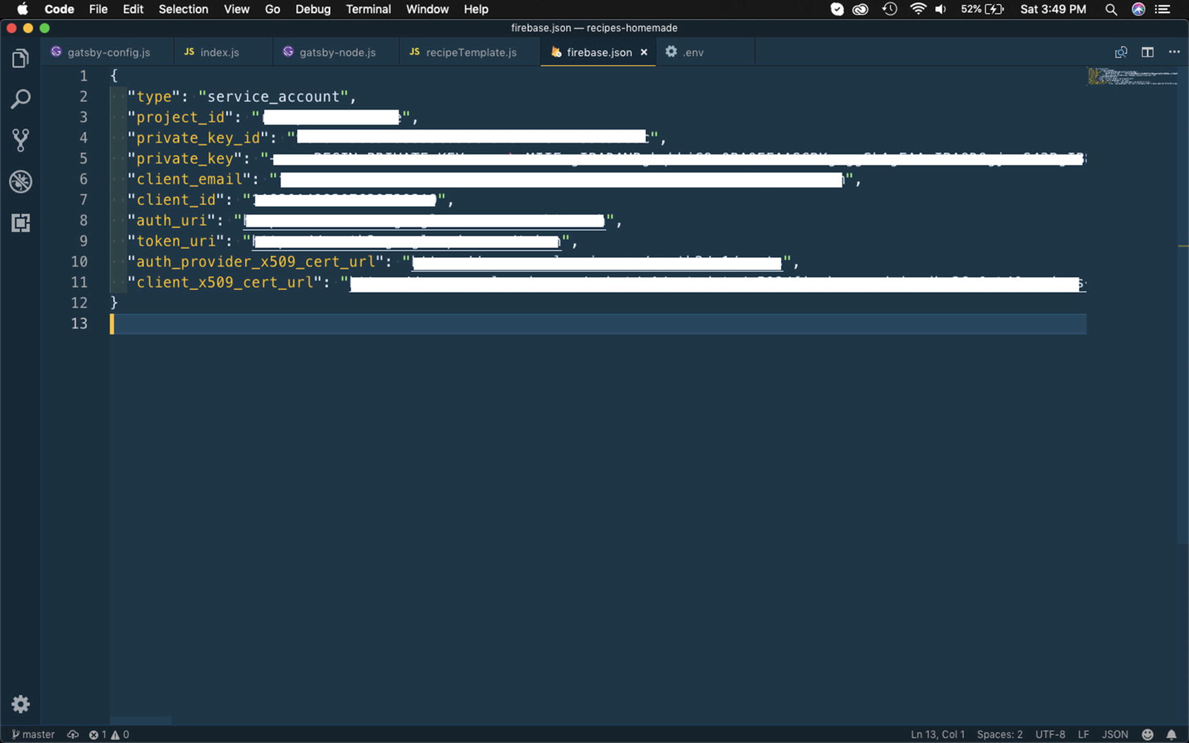This screenshot has width=1189, height=743.
Task: Open the Manage gear at sidebar bottom
Action: coord(21,704)
